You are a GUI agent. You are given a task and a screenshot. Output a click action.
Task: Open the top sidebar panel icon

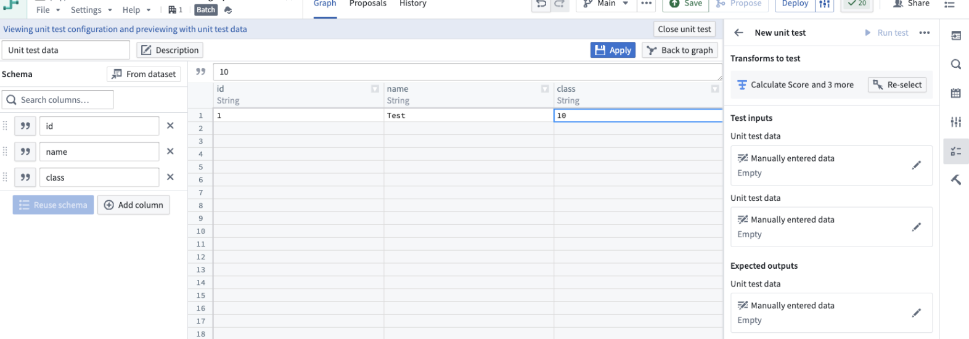[x=956, y=36]
